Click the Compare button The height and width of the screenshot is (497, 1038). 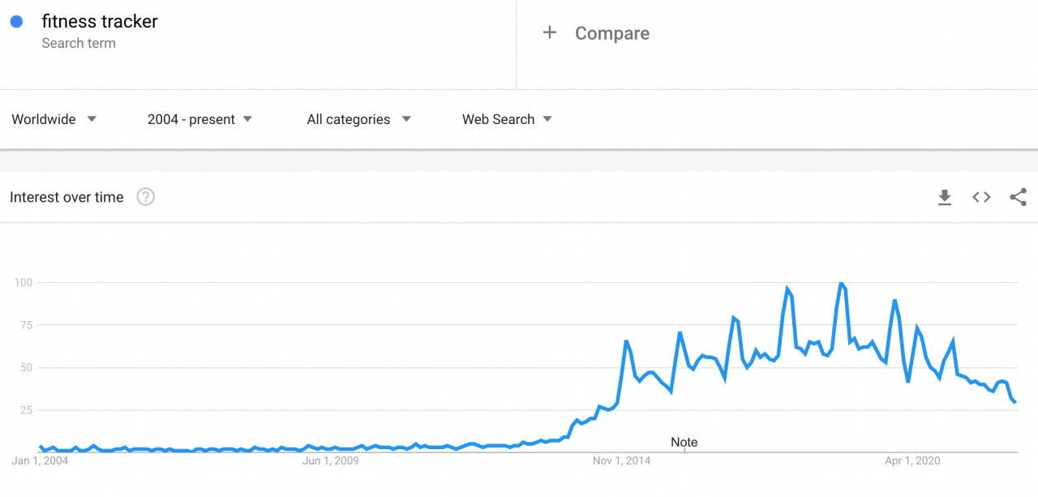pos(596,33)
